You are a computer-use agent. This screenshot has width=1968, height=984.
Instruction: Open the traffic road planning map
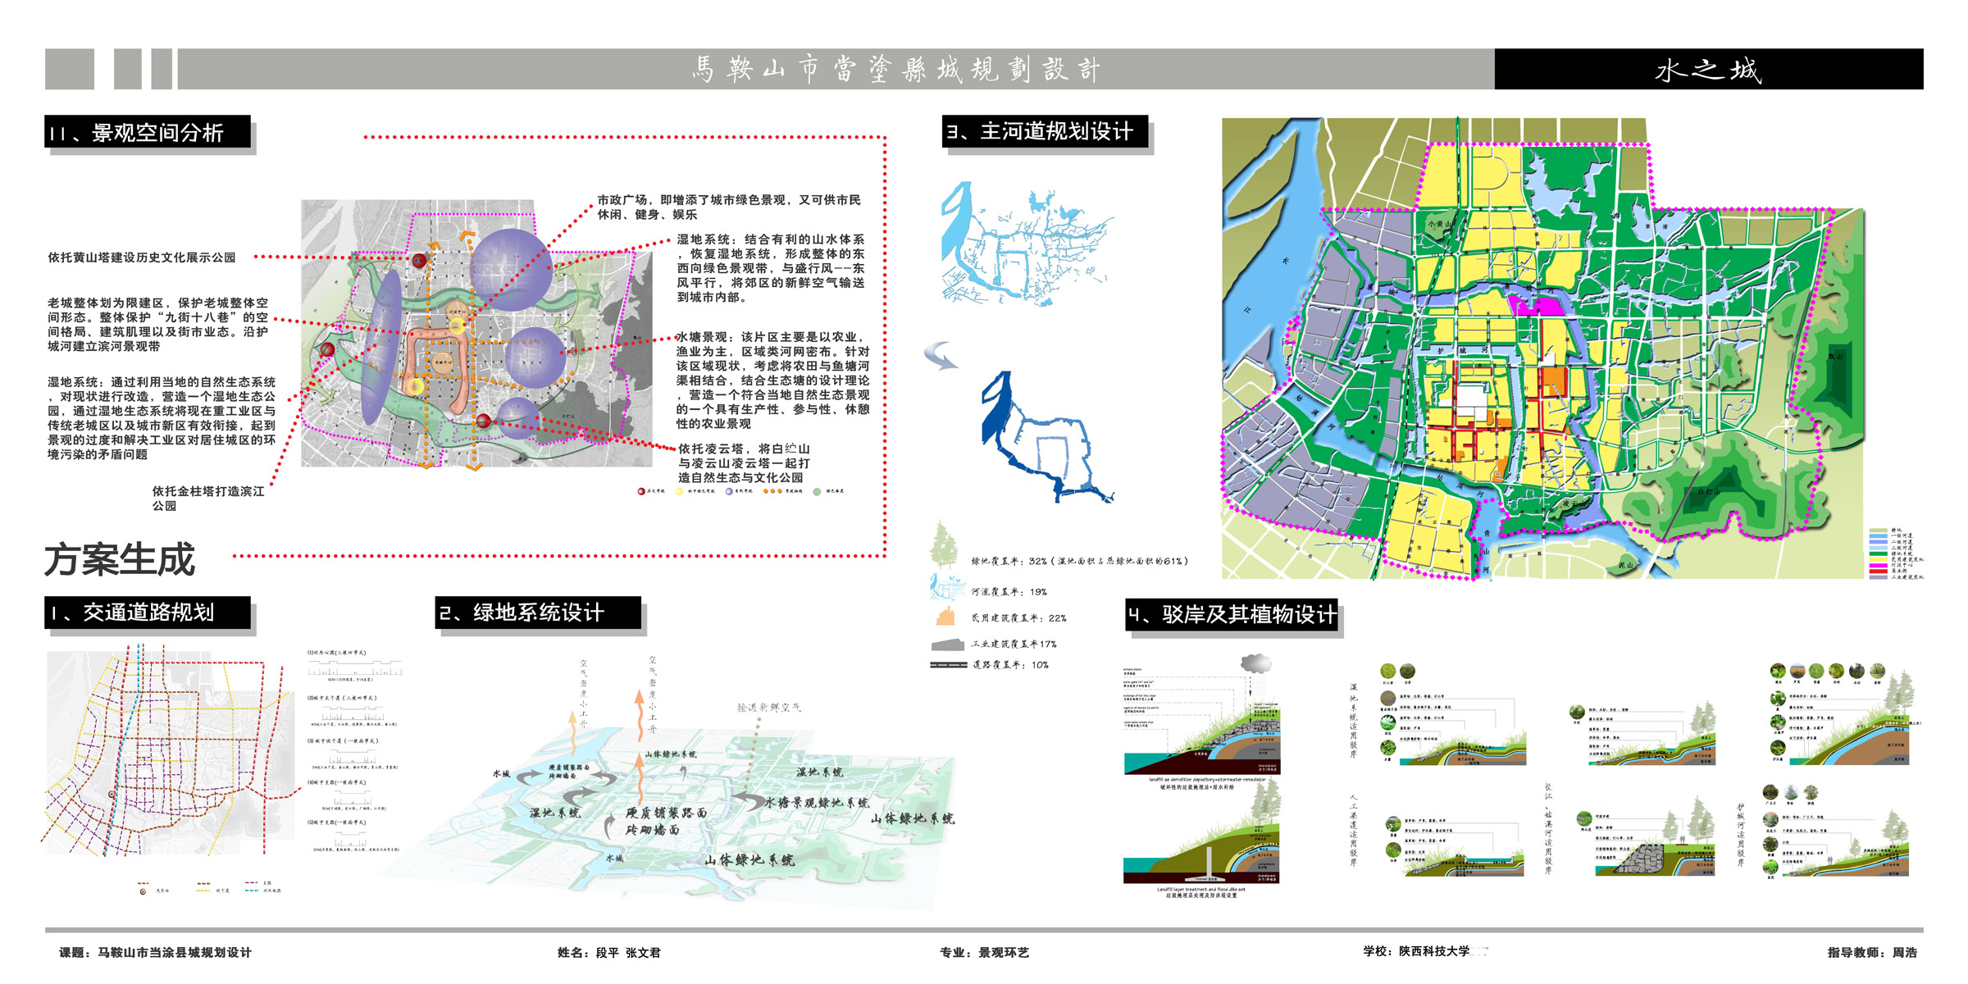pyautogui.click(x=169, y=752)
